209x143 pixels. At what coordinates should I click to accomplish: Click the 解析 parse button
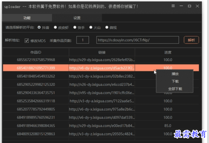click(191, 40)
